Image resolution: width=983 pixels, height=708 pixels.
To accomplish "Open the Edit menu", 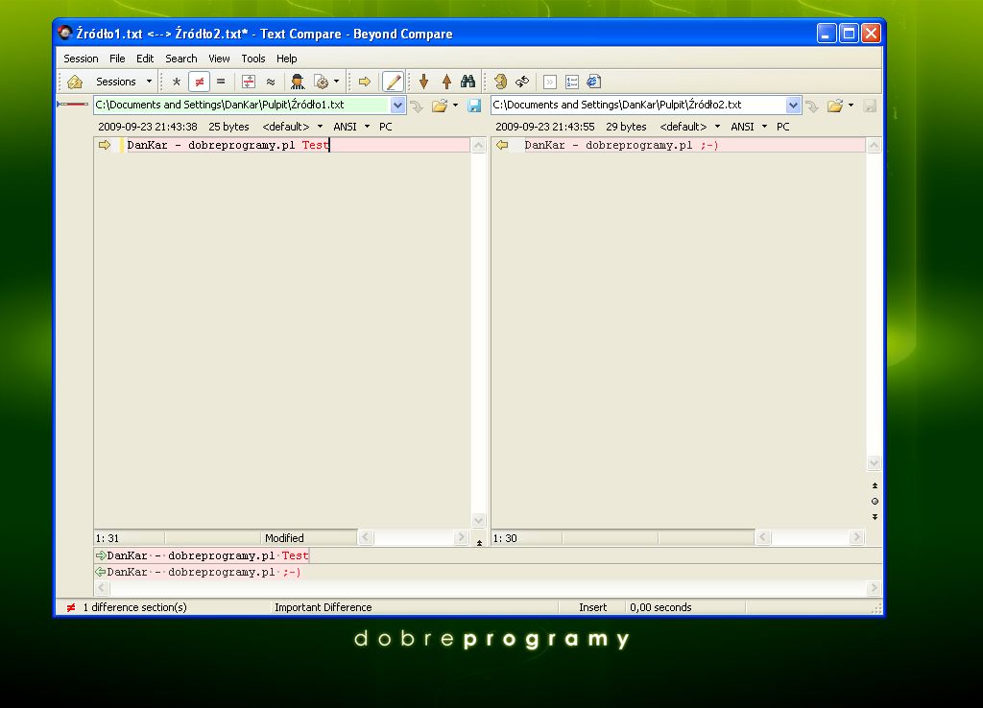I will coord(145,59).
